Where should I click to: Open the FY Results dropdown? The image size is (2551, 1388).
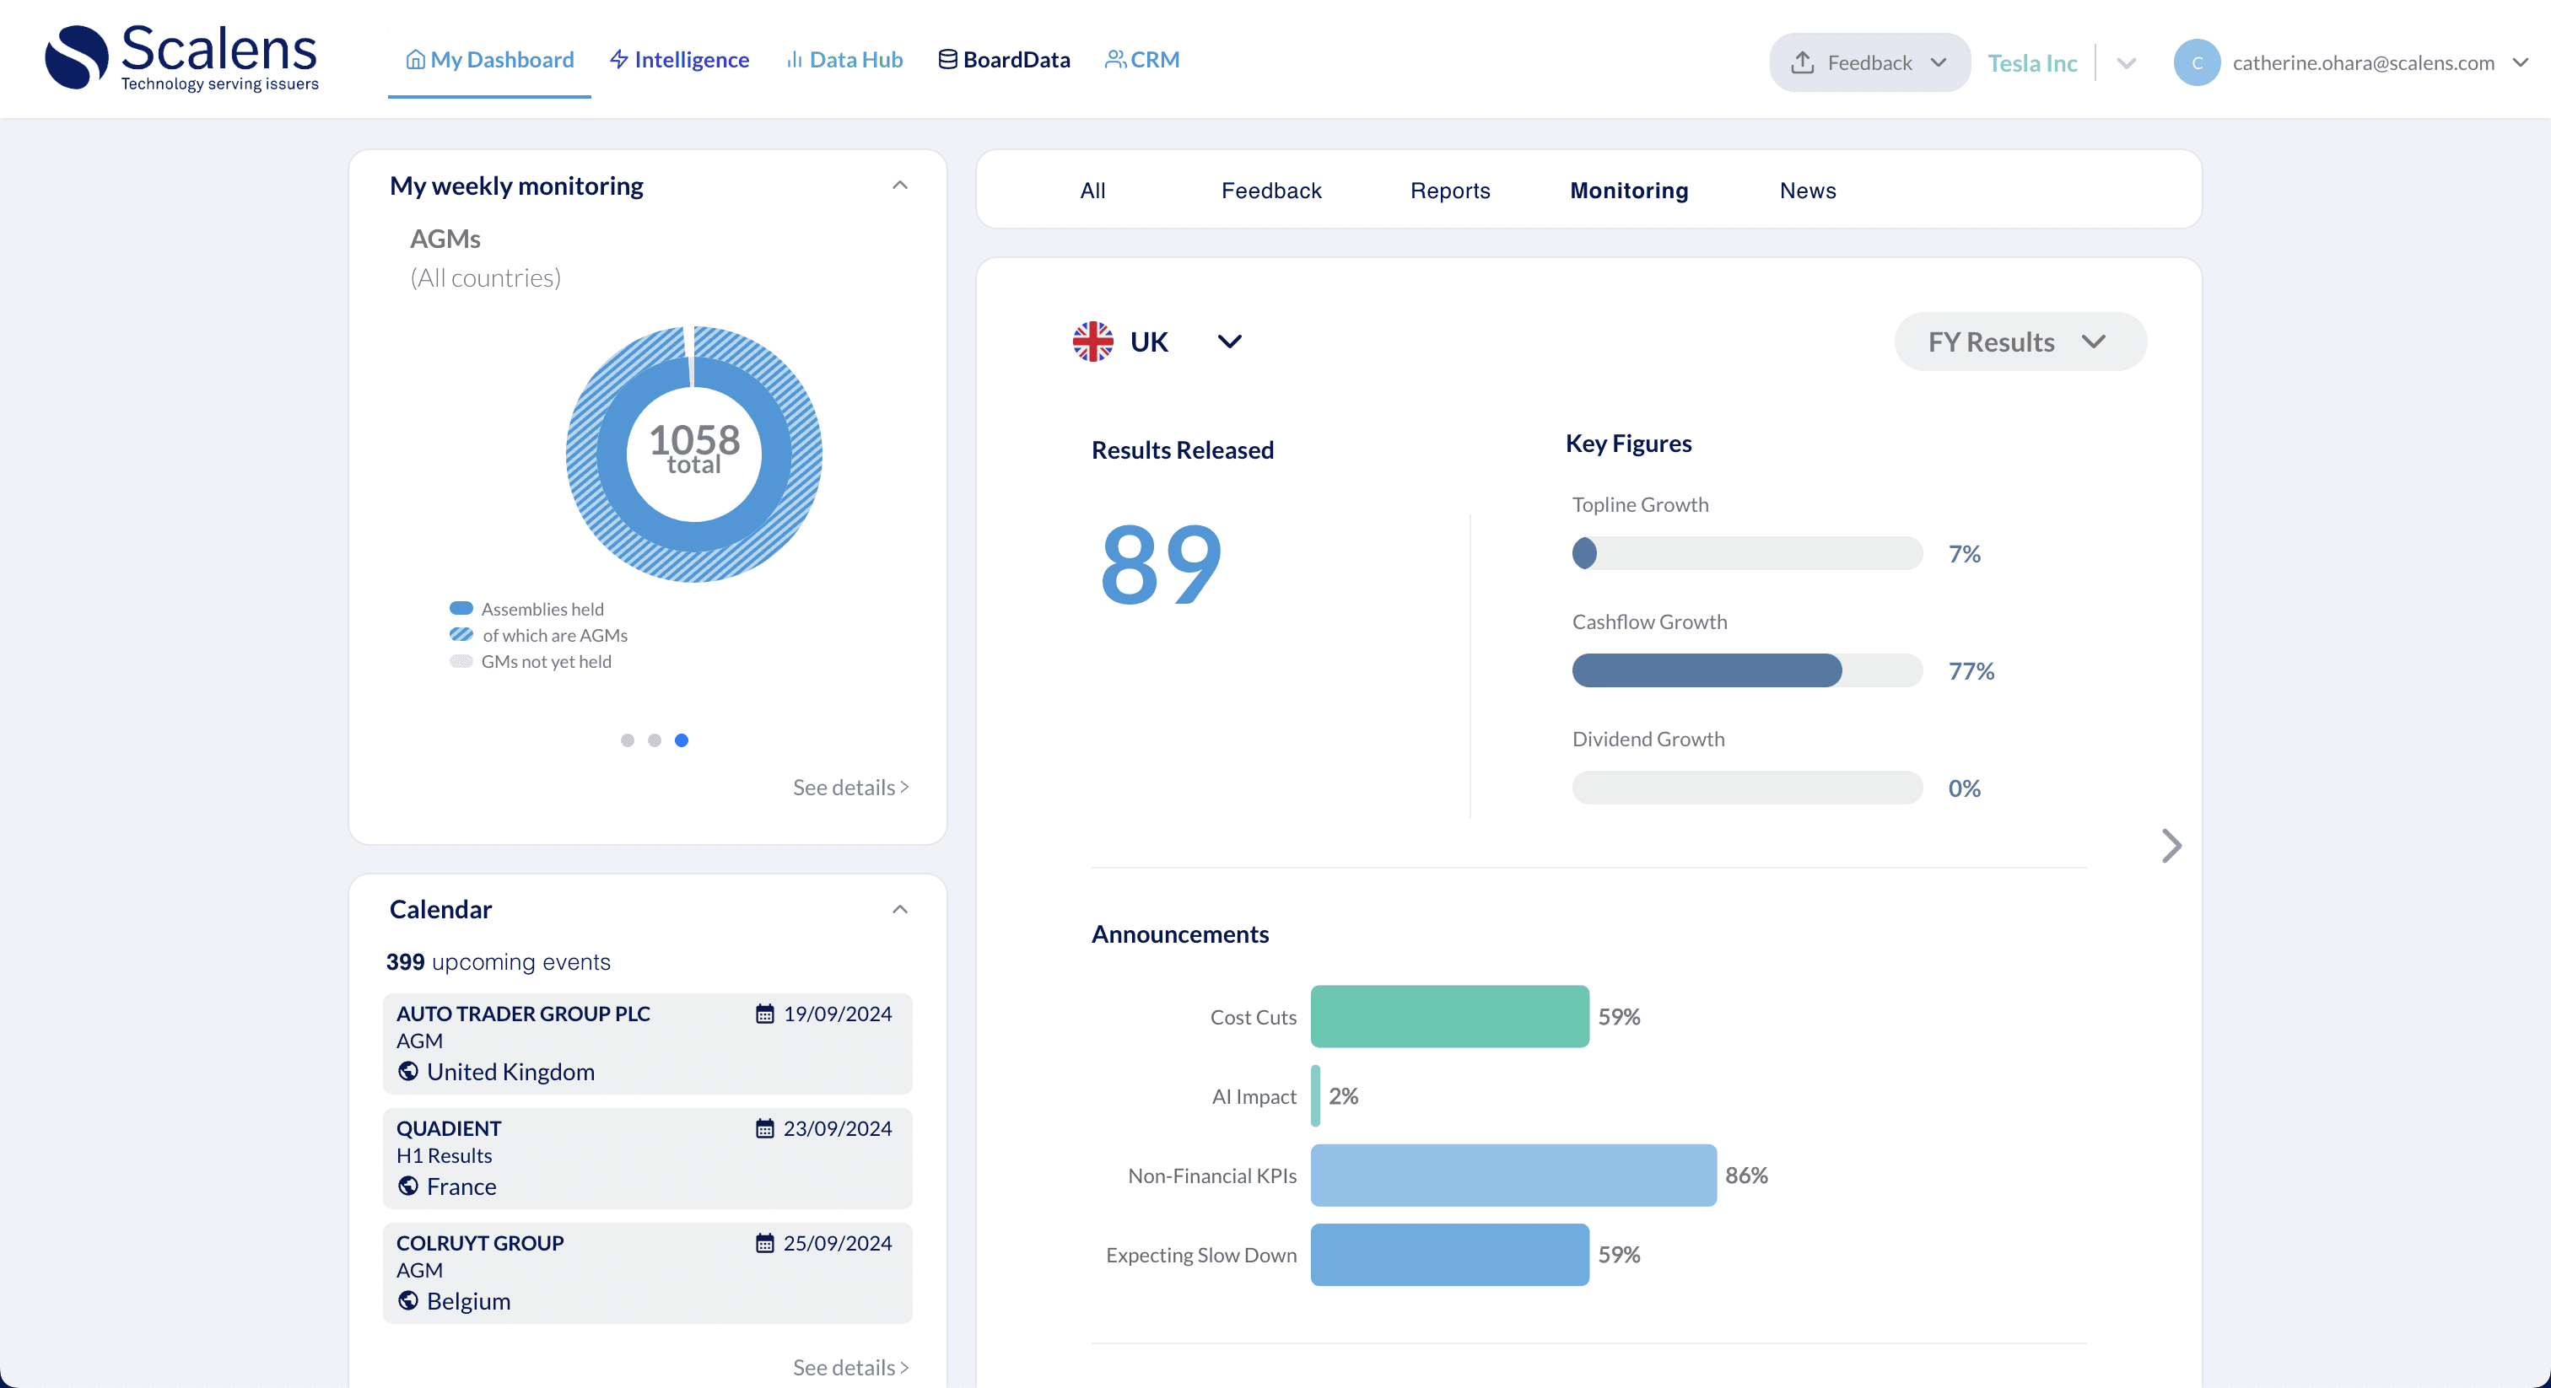2020,342
